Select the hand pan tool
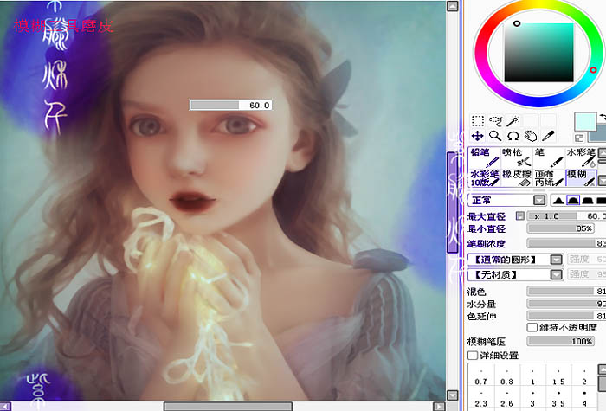 coord(531,136)
